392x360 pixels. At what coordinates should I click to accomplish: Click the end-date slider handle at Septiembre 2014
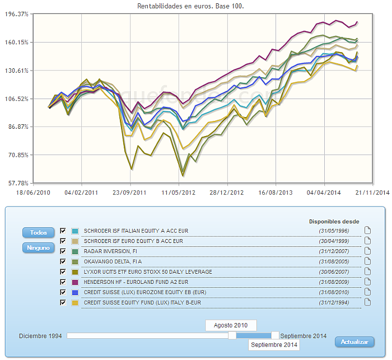[275, 335]
